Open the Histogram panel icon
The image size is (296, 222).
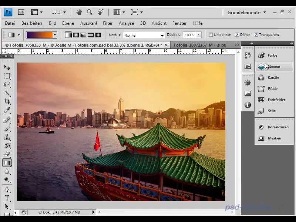click(248, 94)
